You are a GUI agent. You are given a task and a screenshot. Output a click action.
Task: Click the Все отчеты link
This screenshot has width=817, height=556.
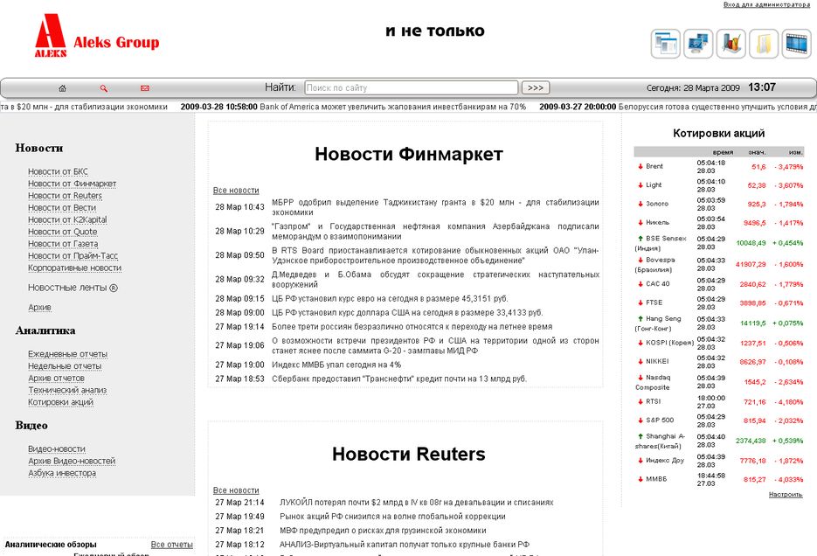(x=172, y=545)
